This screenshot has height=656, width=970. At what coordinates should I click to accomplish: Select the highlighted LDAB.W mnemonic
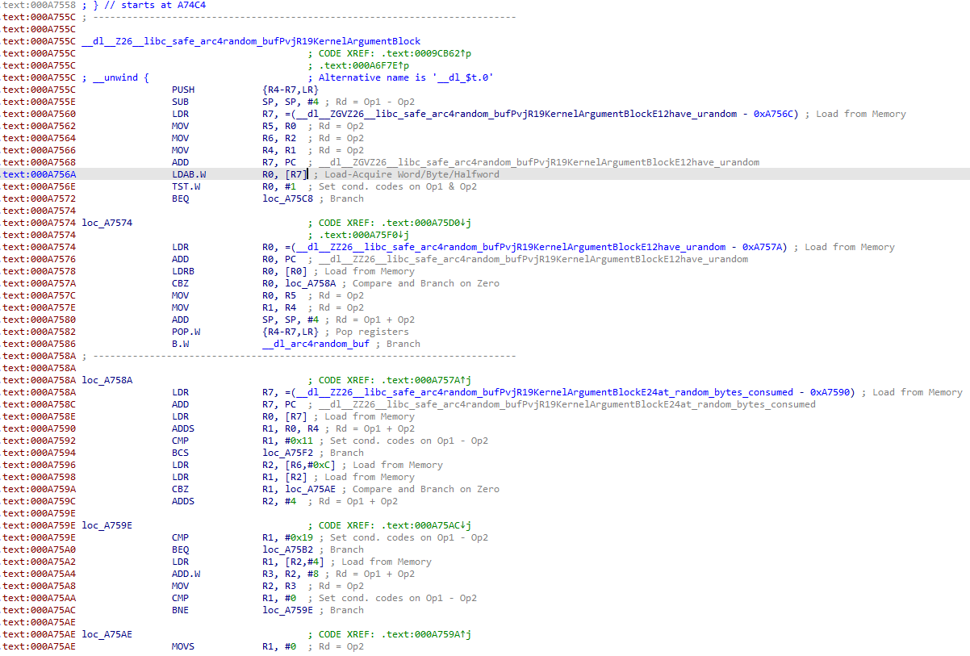click(x=189, y=174)
